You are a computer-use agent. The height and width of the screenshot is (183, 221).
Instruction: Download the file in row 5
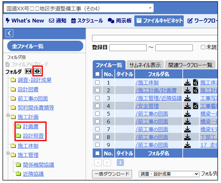pos(187,114)
